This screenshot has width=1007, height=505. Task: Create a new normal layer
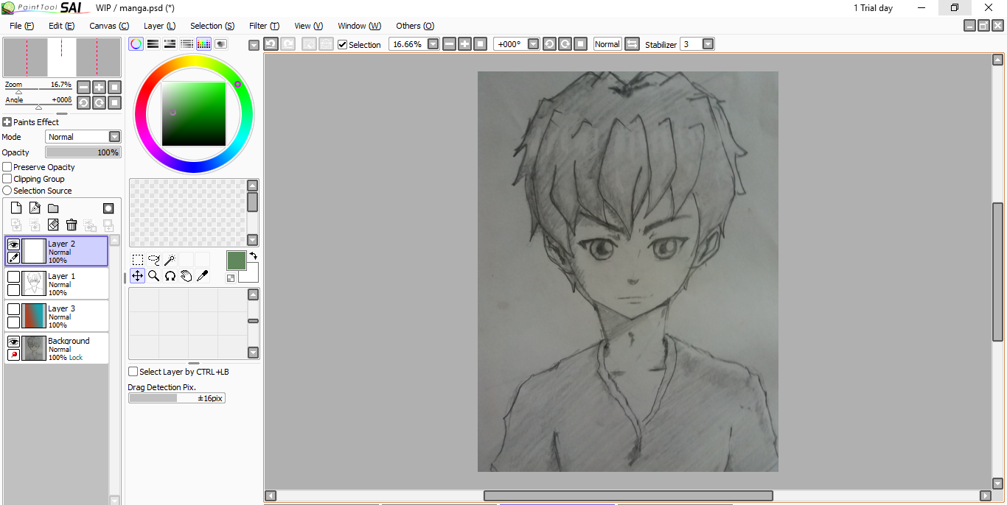16,208
